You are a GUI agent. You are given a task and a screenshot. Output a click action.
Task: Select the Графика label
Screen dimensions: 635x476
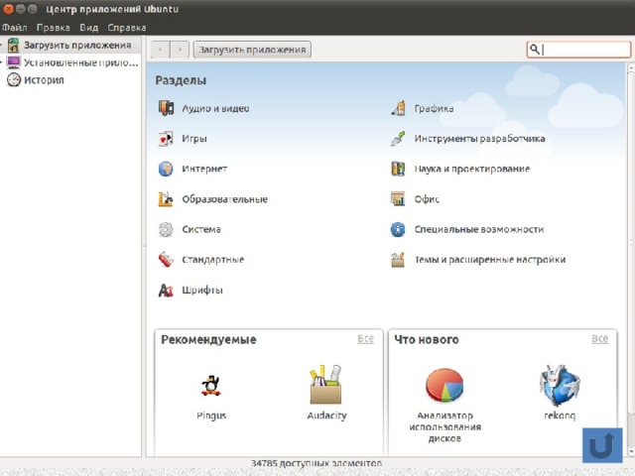pyautogui.click(x=434, y=108)
